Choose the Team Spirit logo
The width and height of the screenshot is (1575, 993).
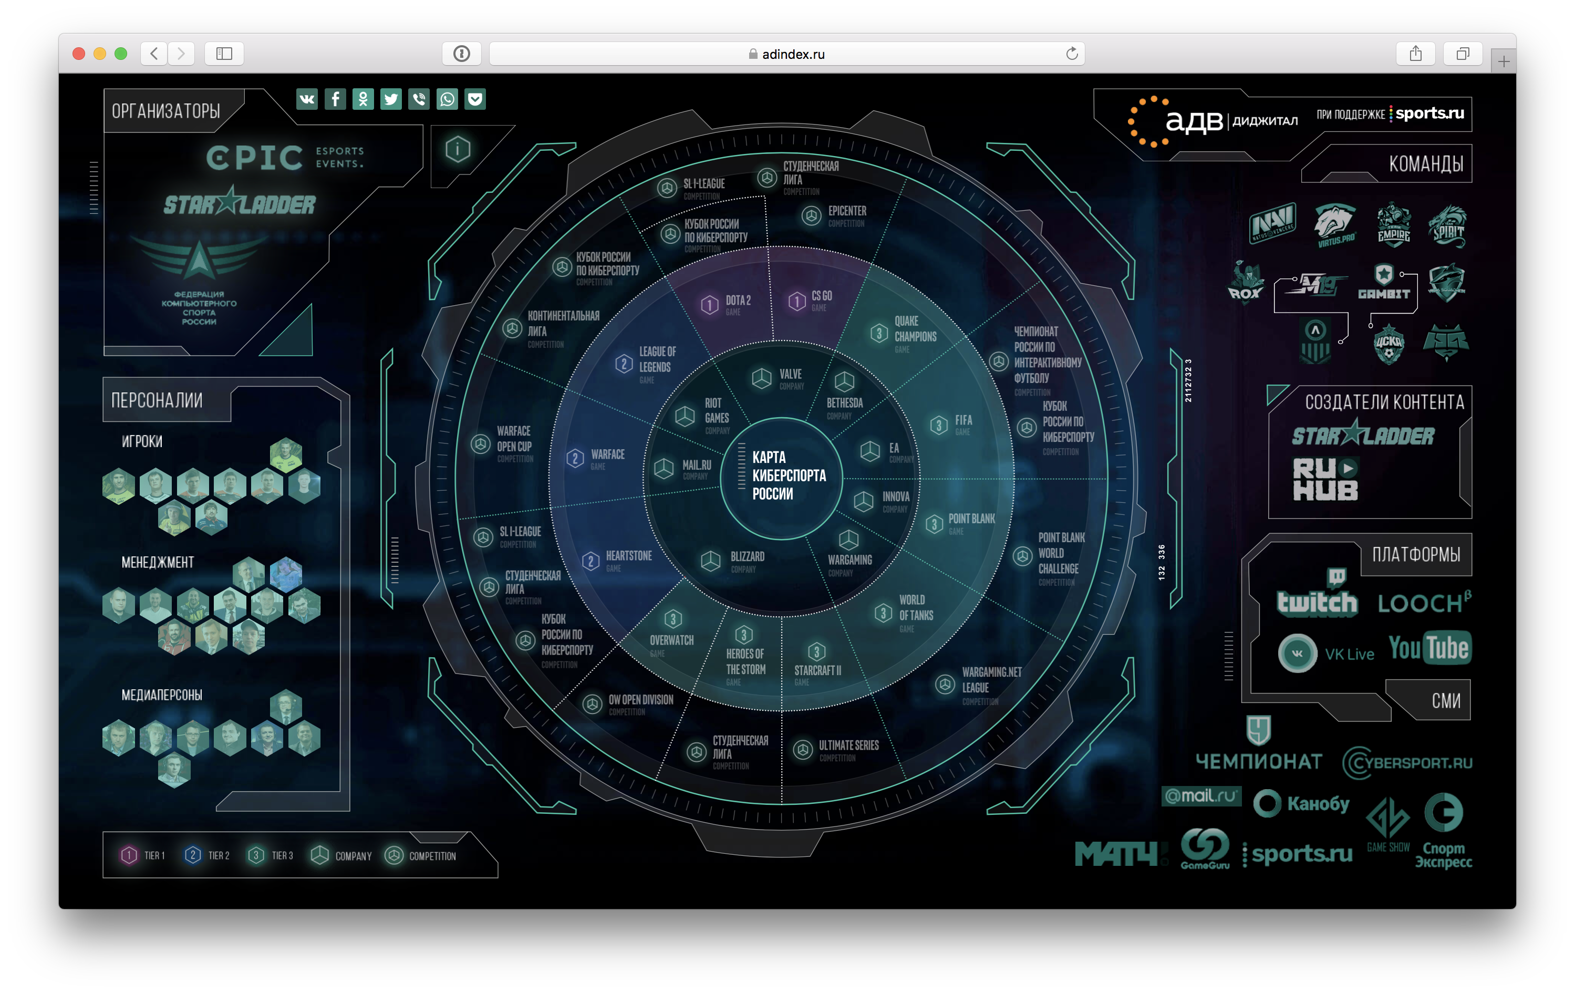1448,226
